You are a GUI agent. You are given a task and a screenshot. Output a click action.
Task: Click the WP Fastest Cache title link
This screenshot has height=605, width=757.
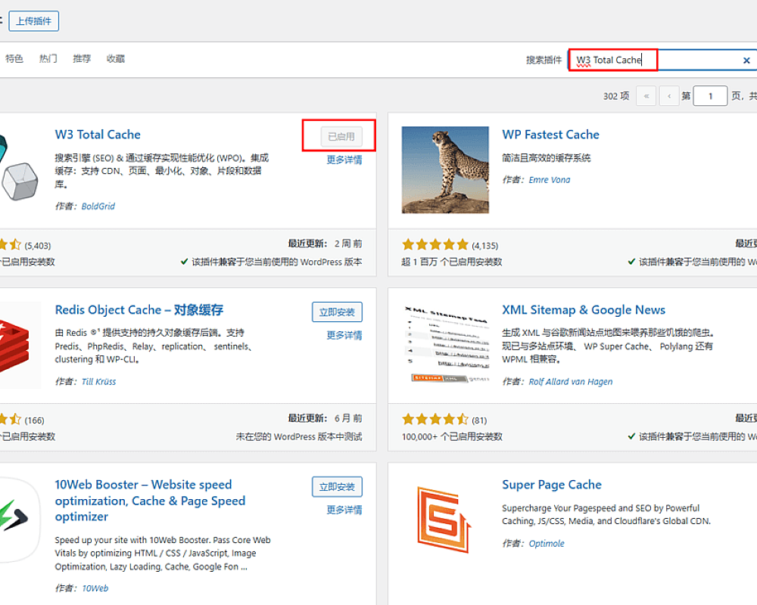tap(550, 135)
